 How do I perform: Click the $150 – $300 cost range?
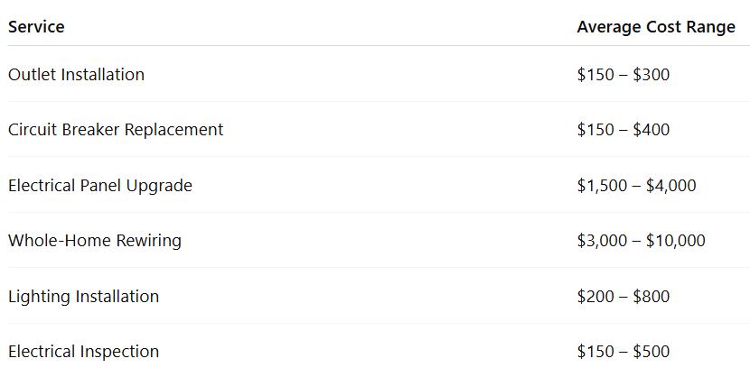(623, 75)
